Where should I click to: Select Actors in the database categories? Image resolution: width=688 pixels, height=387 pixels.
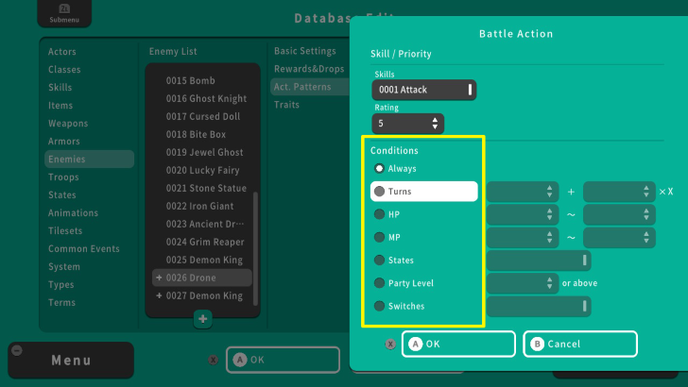tap(61, 52)
